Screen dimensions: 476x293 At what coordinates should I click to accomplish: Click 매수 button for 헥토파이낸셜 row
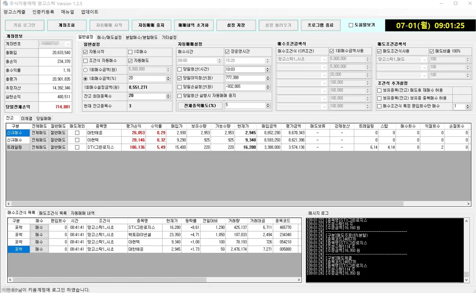[x=39, y=235]
